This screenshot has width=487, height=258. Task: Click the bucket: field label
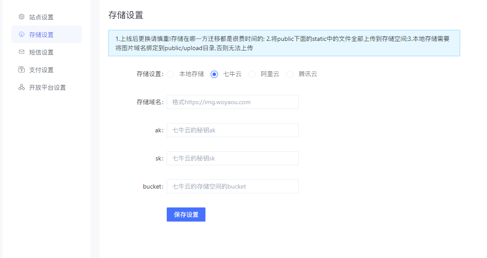pyautogui.click(x=153, y=187)
